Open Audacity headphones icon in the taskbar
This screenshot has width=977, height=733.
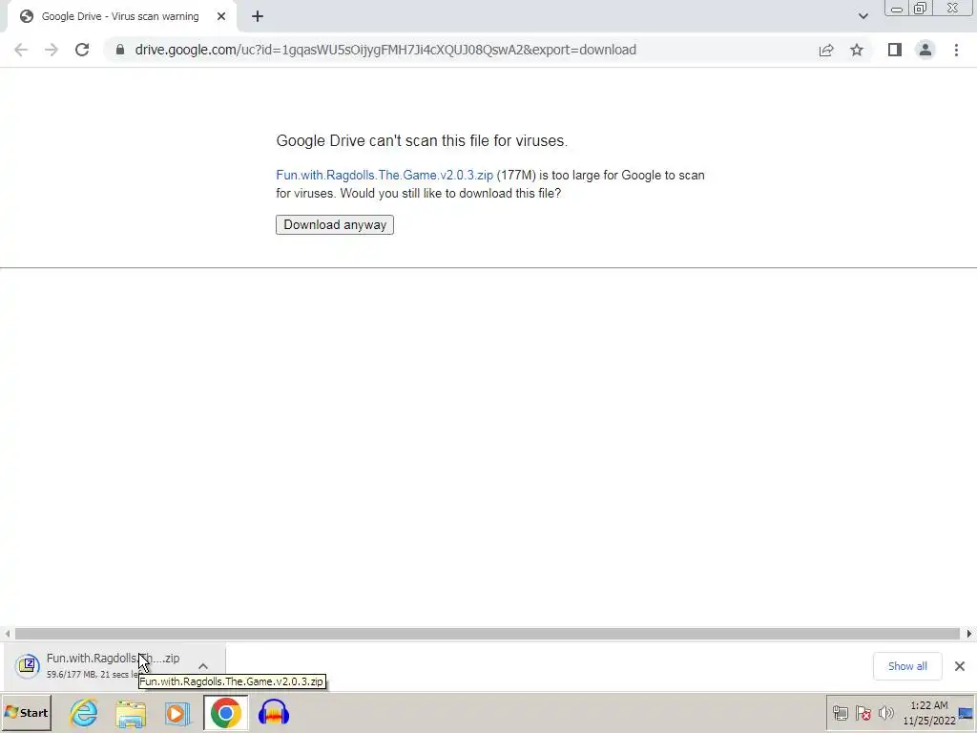pos(274,713)
